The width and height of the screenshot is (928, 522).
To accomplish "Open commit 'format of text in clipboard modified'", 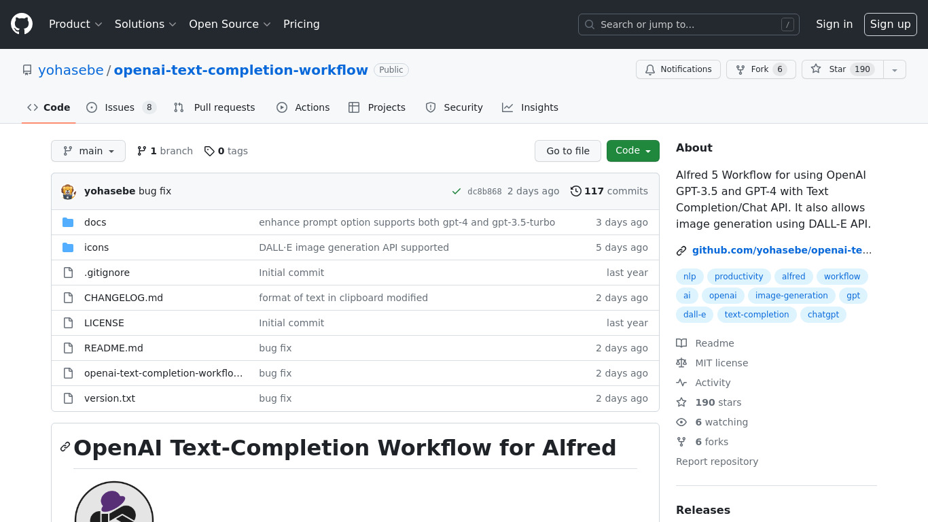I will coord(343,298).
